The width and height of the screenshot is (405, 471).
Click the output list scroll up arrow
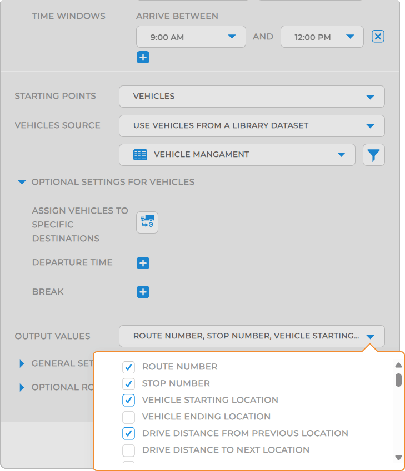point(398,365)
